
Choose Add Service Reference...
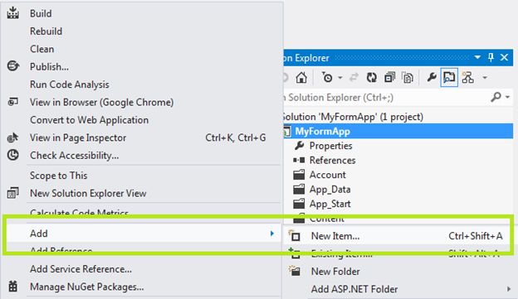click(x=142, y=269)
